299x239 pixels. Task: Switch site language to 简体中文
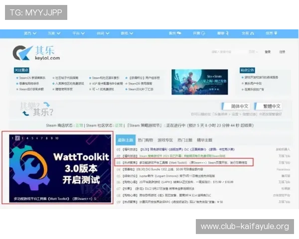236,106
